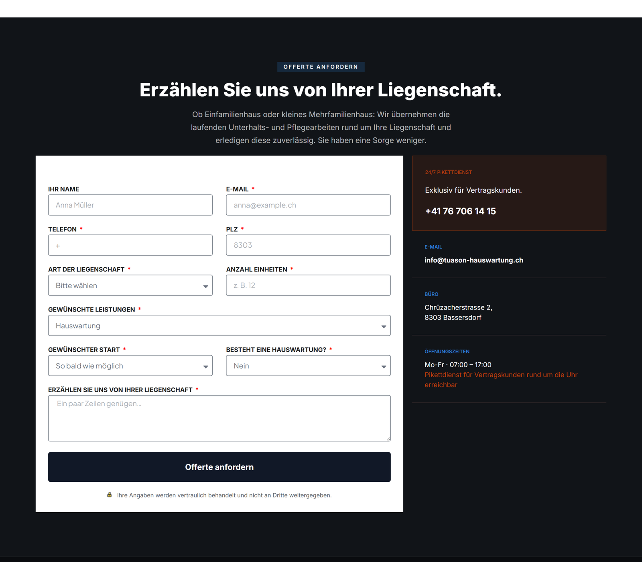Expand the Gewünschte Leistungen dropdown
This screenshot has height=562, width=642.
(x=219, y=326)
